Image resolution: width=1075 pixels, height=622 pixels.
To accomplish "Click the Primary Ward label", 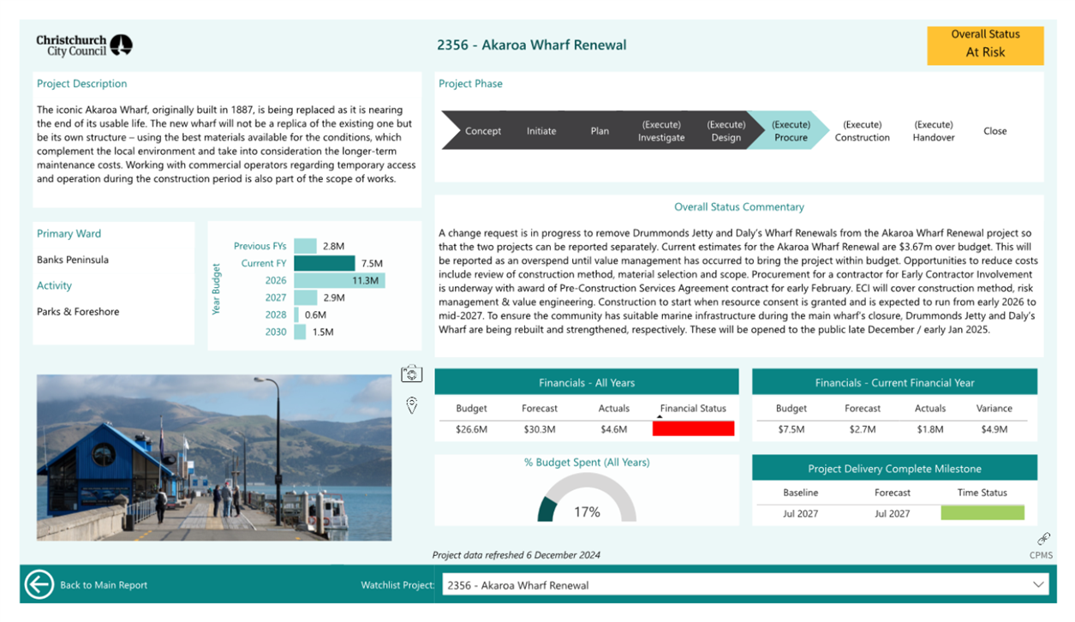I will 69,233.
